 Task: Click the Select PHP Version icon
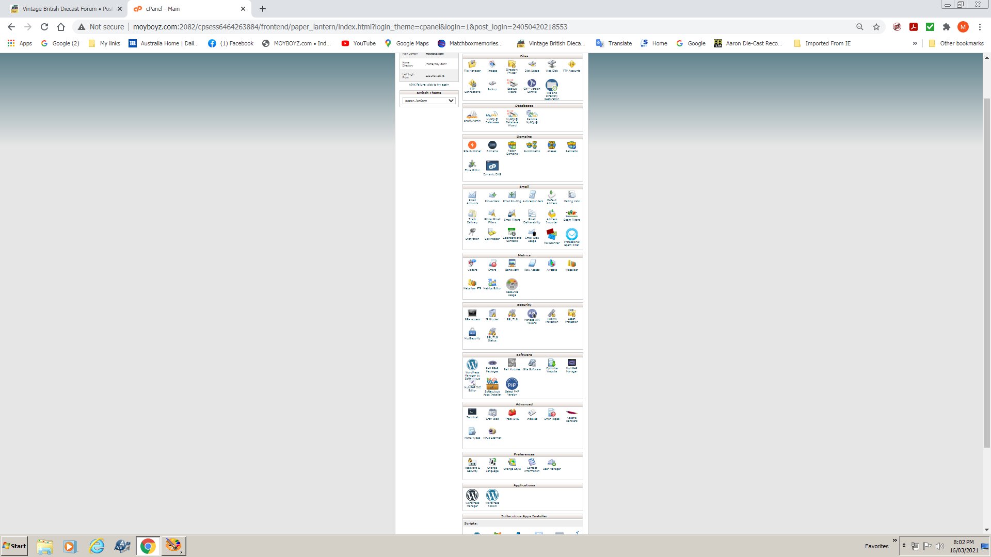tap(512, 385)
